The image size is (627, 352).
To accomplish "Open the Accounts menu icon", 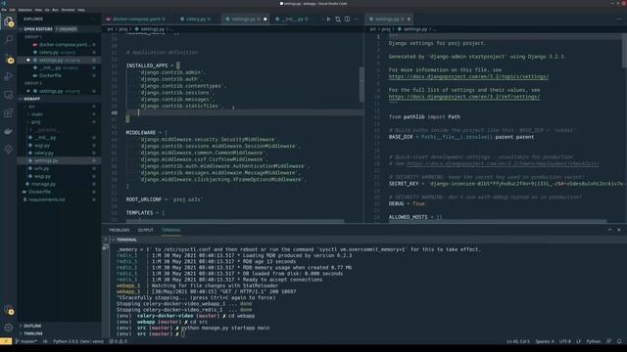I will 9,310.
